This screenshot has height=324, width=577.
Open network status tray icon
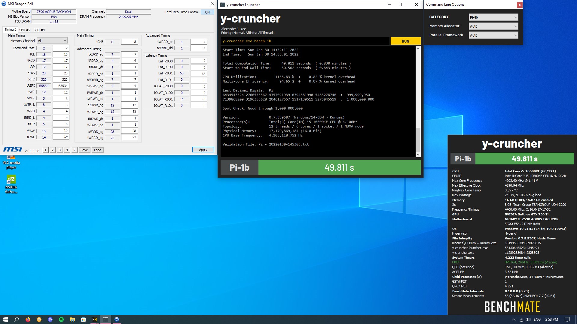(521, 319)
